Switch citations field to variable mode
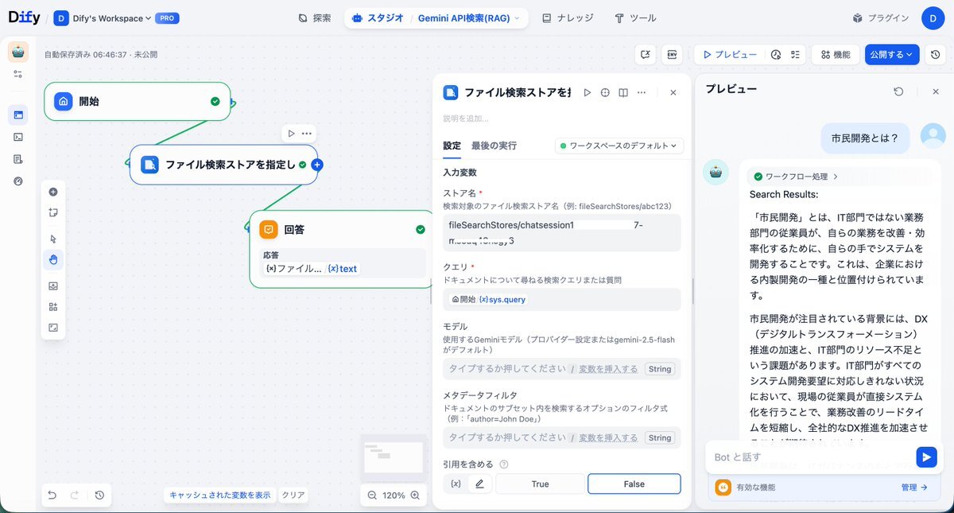The image size is (954, 513). click(x=456, y=484)
